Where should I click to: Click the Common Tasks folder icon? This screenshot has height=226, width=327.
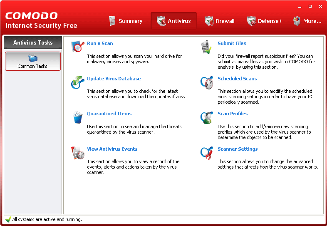[33, 58]
